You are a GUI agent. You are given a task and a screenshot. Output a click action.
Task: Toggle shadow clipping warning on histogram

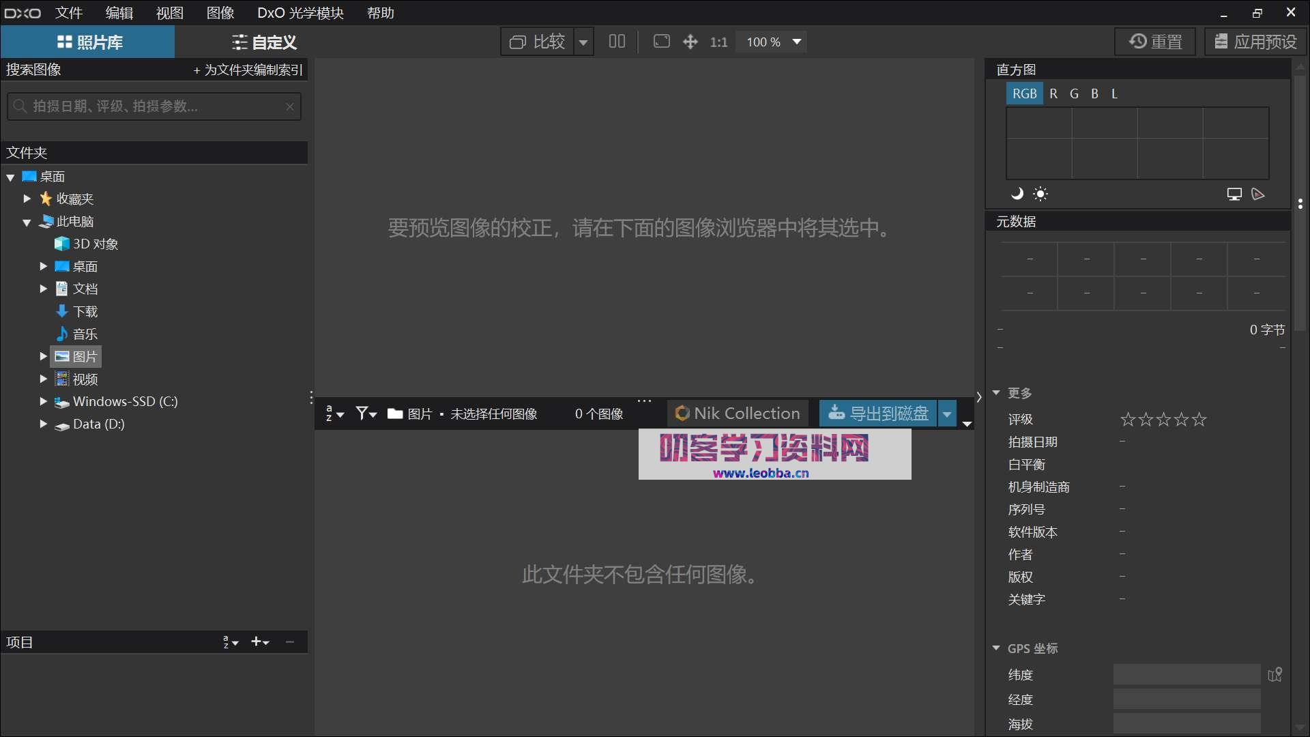(1017, 194)
